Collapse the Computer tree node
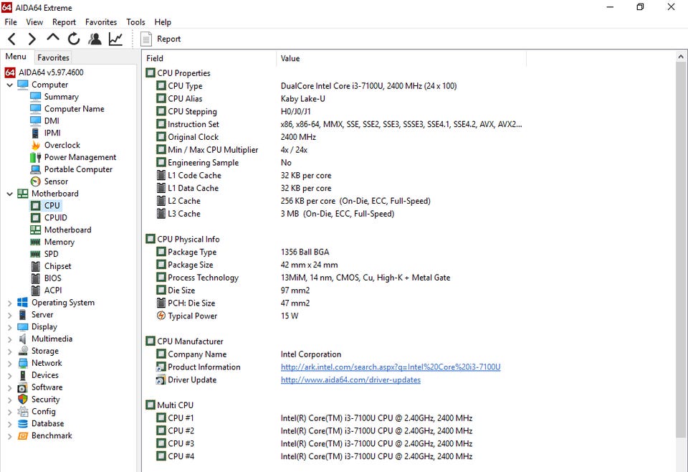Screen dimensions: 688x472 (10, 85)
